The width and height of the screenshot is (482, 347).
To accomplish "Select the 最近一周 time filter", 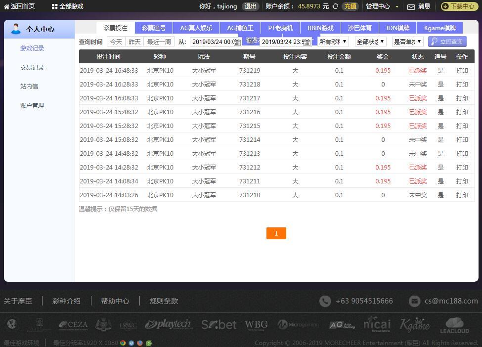I will [159, 42].
